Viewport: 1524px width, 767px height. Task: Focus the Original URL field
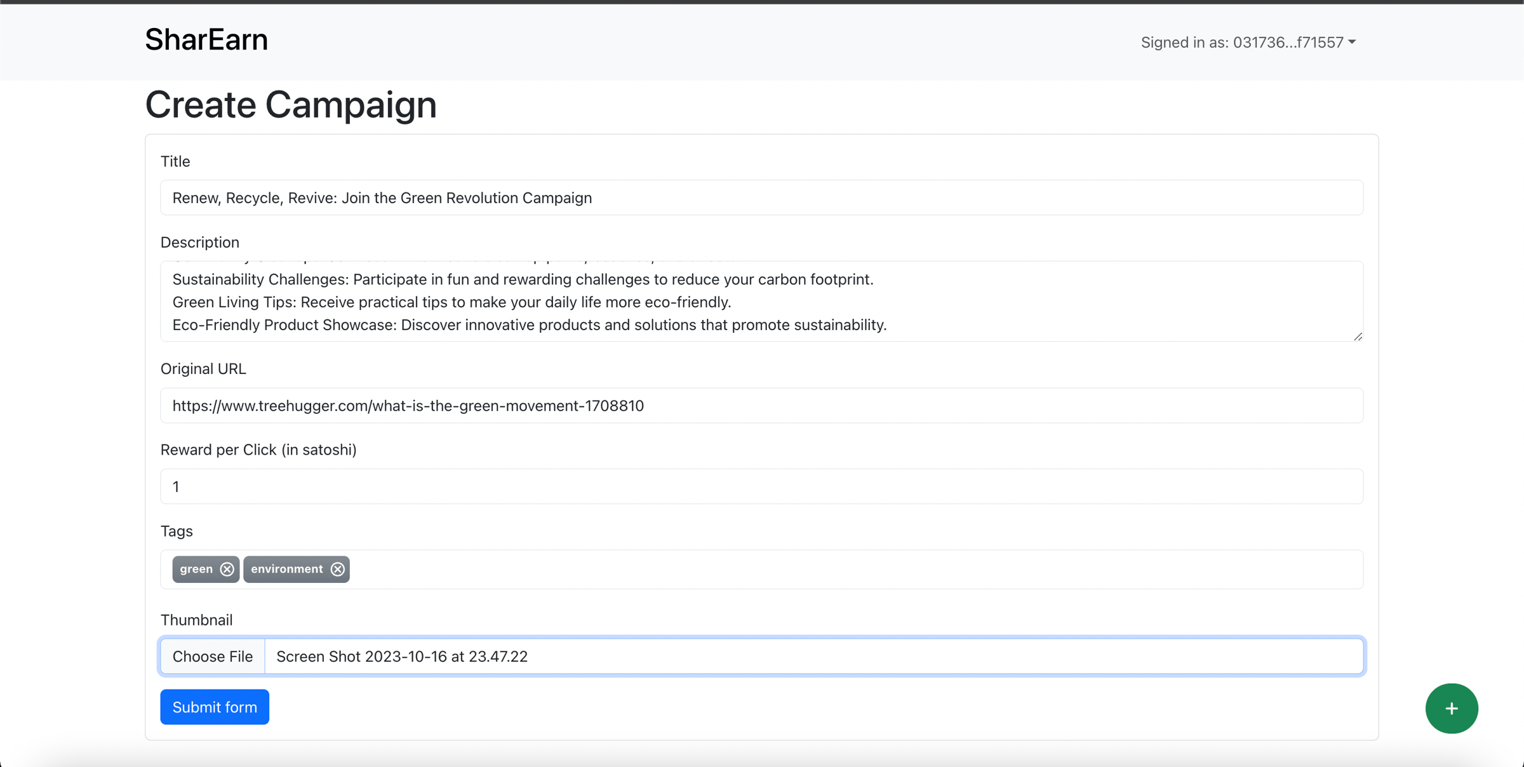coord(761,405)
